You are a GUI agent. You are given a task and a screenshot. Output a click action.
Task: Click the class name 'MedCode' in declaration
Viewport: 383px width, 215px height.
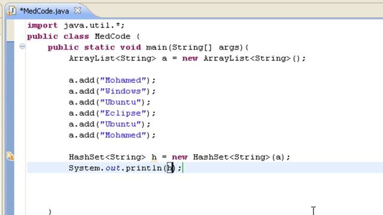pos(113,36)
